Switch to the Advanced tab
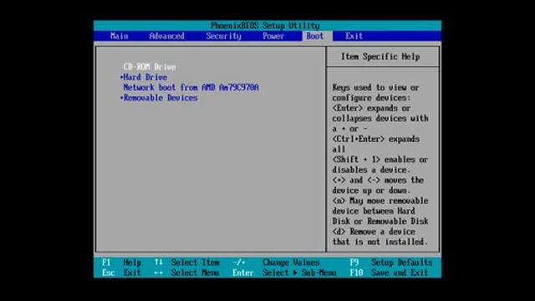Image resolution: width=535 pixels, height=301 pixels. pyautogui.click(x=166, y=36)
